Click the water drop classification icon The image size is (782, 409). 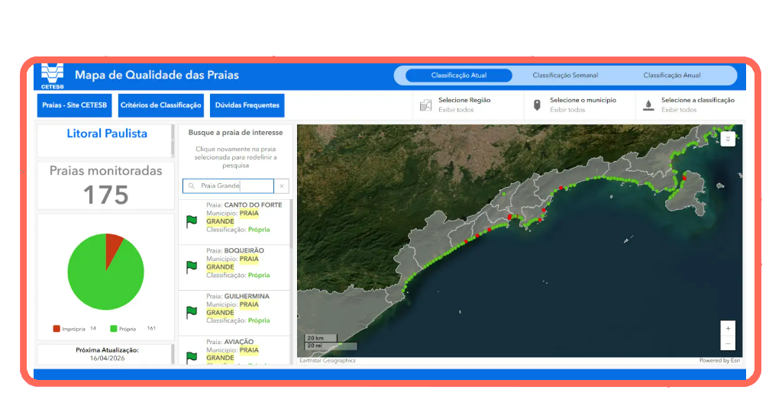tap(648, 105)
